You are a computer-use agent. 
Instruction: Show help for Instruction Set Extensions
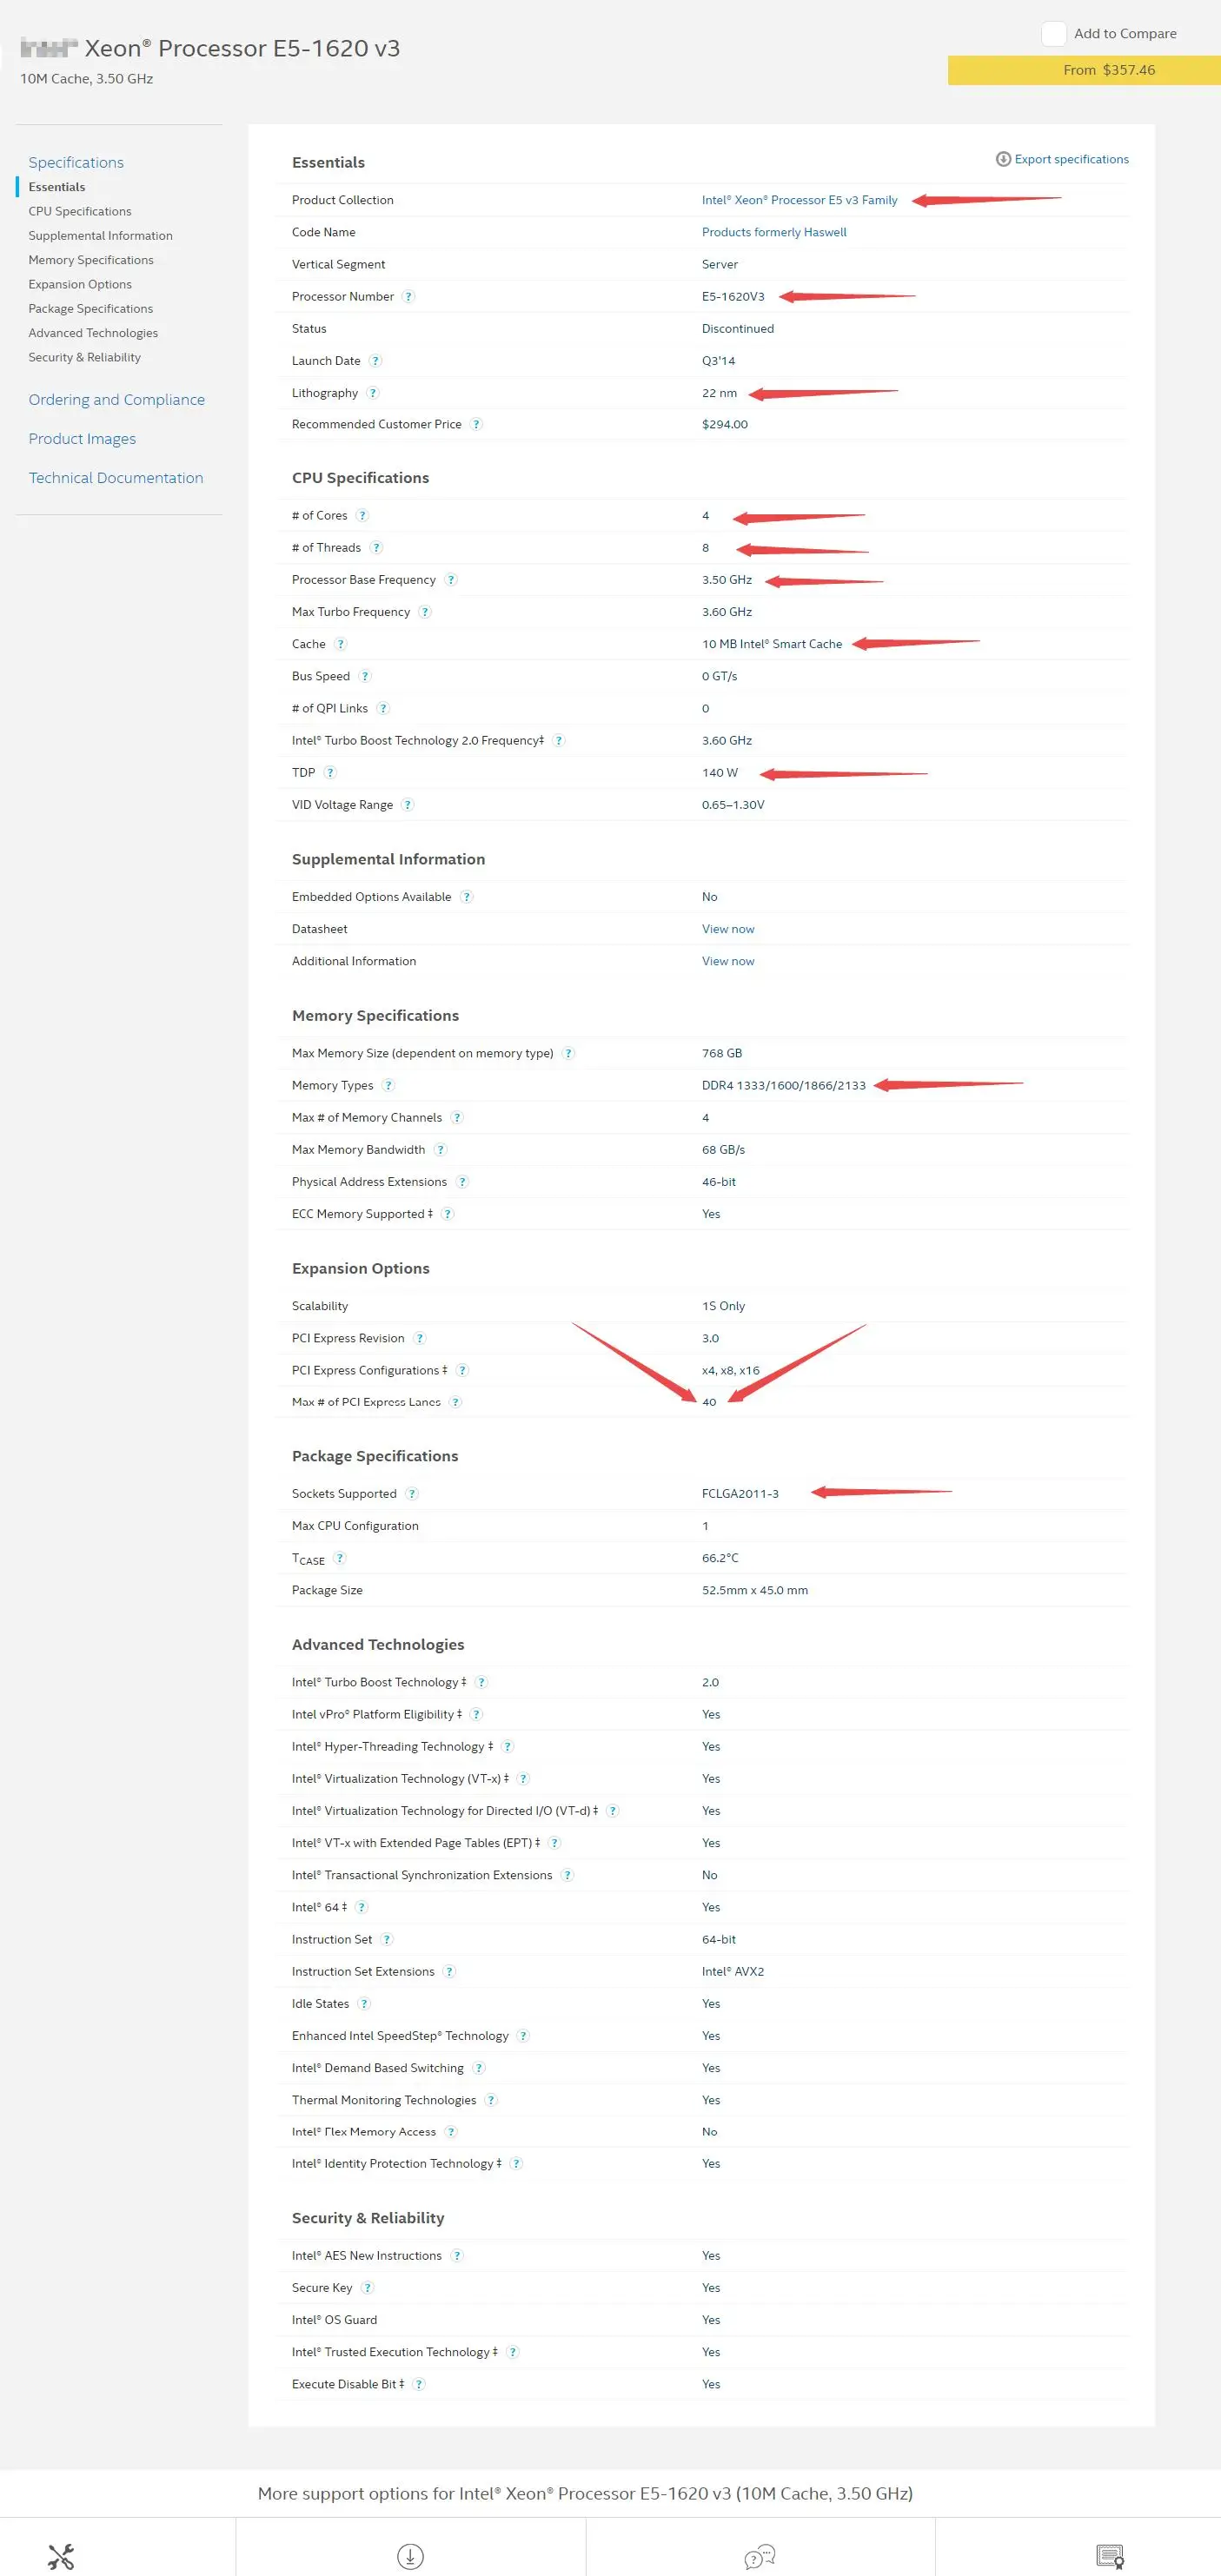click(450, 1972)
